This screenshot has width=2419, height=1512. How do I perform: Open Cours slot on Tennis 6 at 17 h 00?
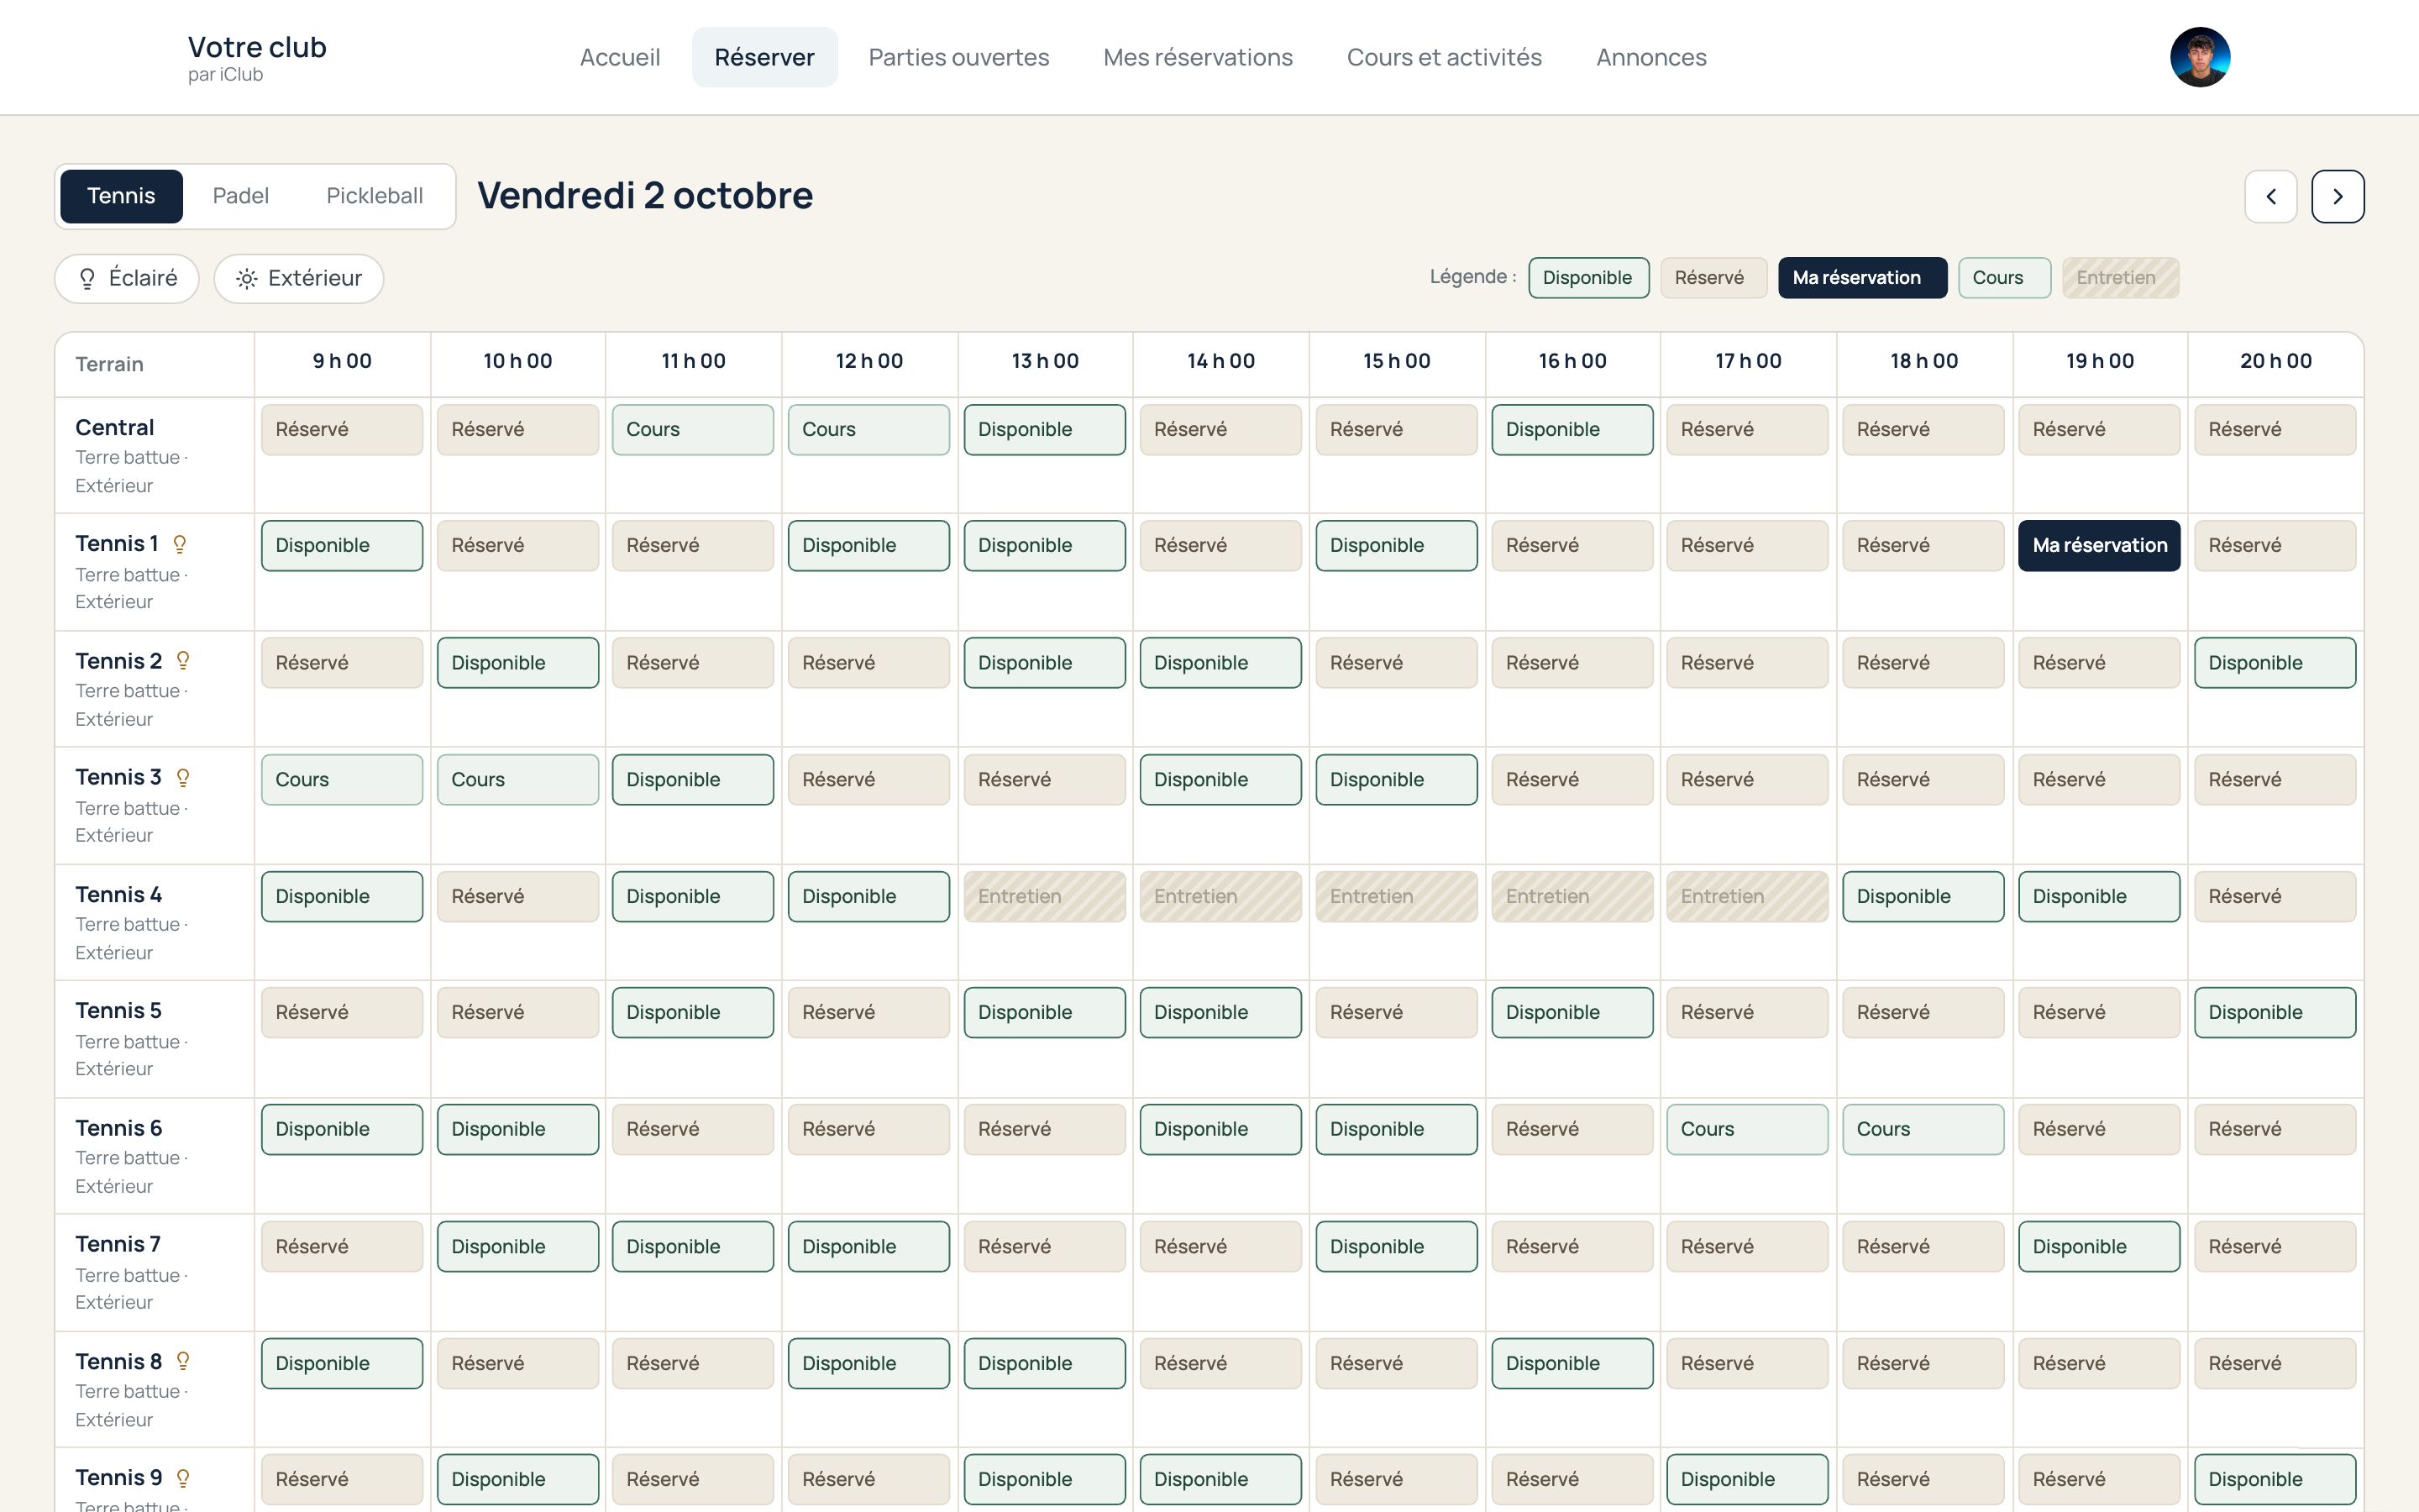point(1747,1130)
